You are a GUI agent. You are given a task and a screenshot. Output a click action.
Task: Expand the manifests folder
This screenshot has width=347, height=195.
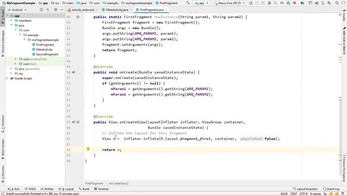click(11, 21)
